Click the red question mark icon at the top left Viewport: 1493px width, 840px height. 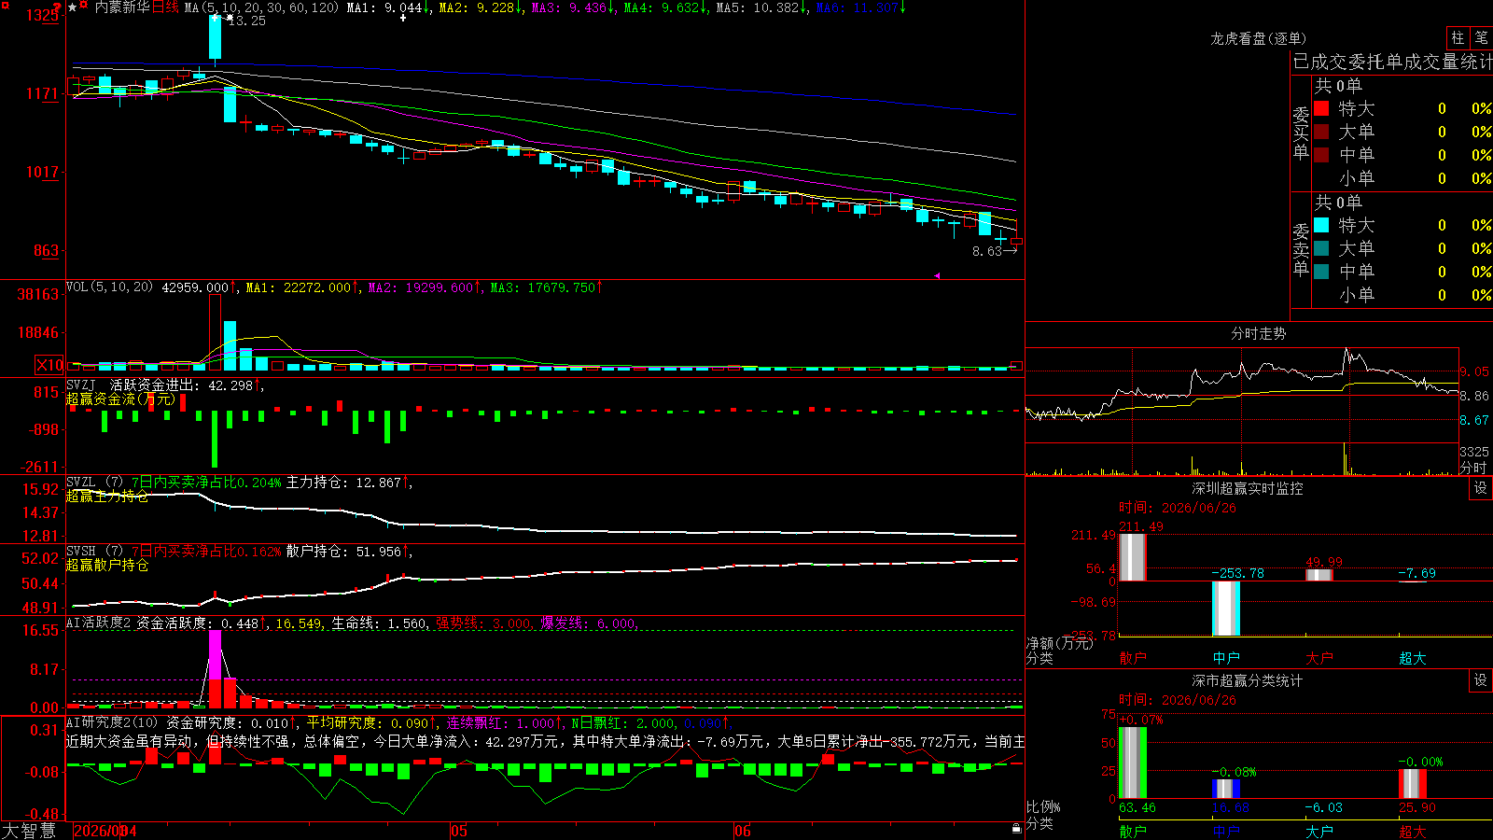pos(58,7)
